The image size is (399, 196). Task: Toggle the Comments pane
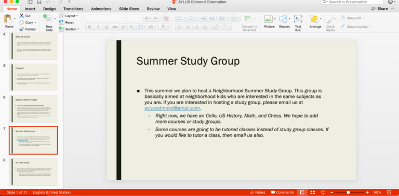282,192
